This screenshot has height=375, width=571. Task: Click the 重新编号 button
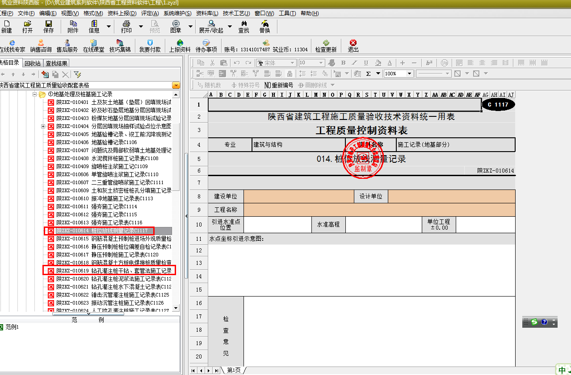[279, 85]
